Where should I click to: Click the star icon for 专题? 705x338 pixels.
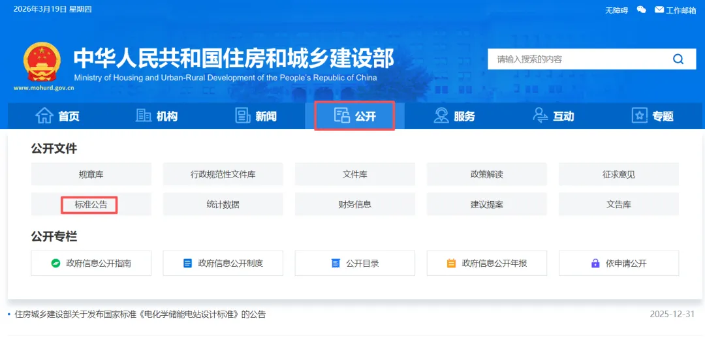pyautogui.click(x=639, y=116)
